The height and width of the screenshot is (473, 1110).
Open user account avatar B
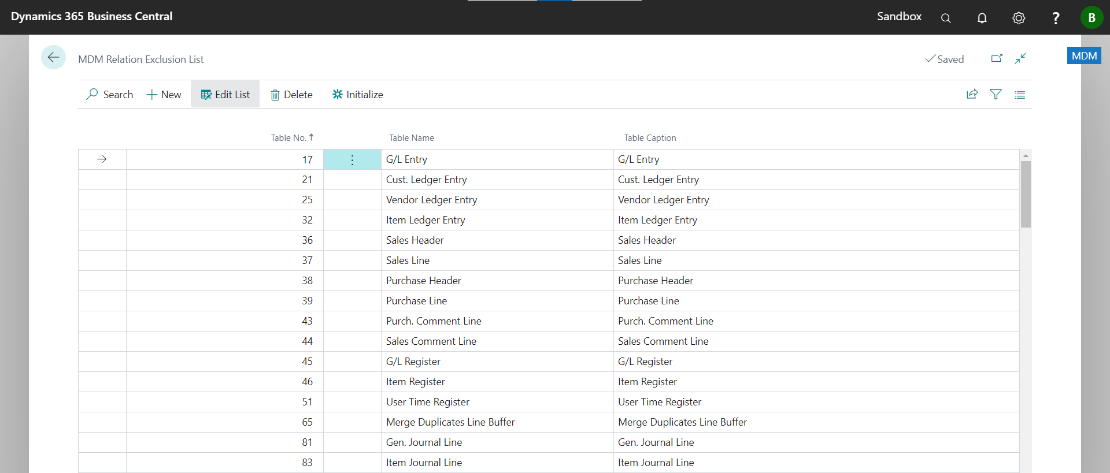click(x=1091, y=17)
